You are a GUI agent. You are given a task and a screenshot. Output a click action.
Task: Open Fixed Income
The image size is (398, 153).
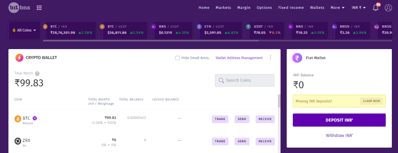click(291, 8)
